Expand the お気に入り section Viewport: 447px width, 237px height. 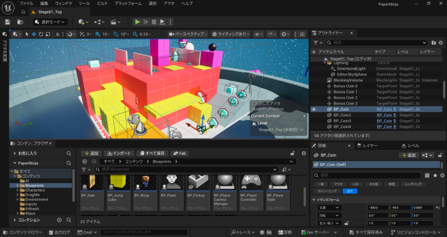pos(15,153)
